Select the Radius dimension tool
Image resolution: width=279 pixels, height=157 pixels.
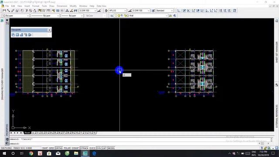tap(22, 10)
